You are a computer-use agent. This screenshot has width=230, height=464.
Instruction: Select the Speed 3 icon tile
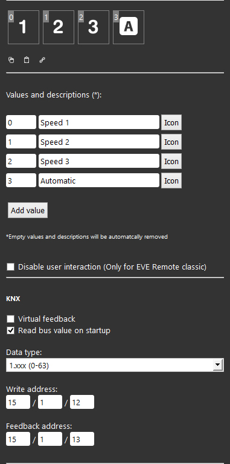(94, 27)
